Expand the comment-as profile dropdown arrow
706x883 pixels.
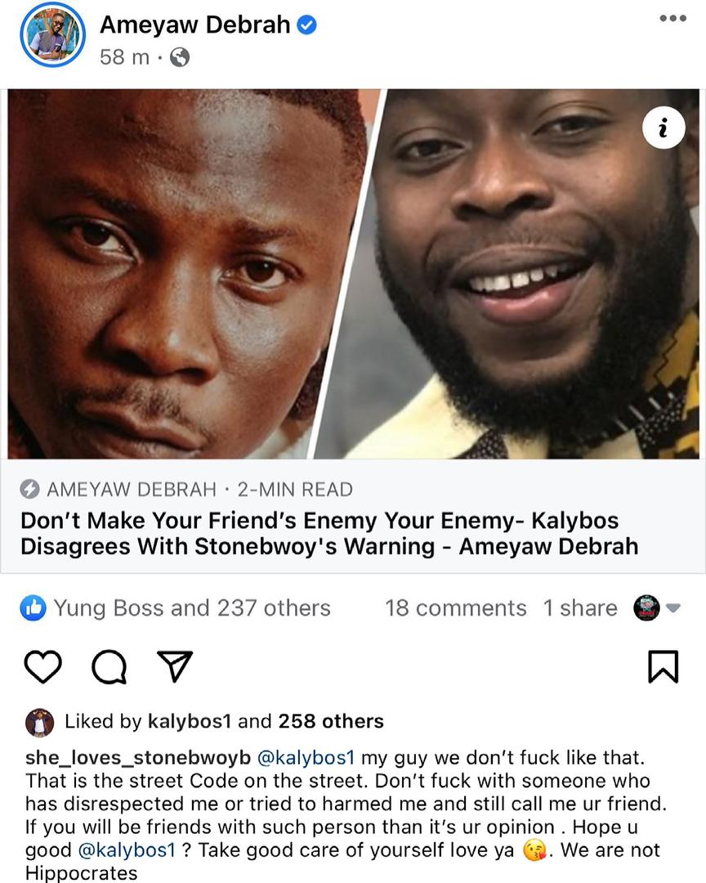pos(673,608)
